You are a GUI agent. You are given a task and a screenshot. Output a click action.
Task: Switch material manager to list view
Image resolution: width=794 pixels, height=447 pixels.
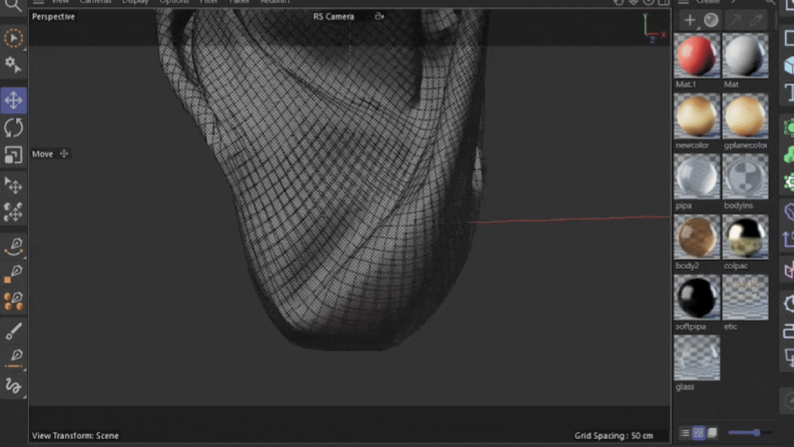684,433
